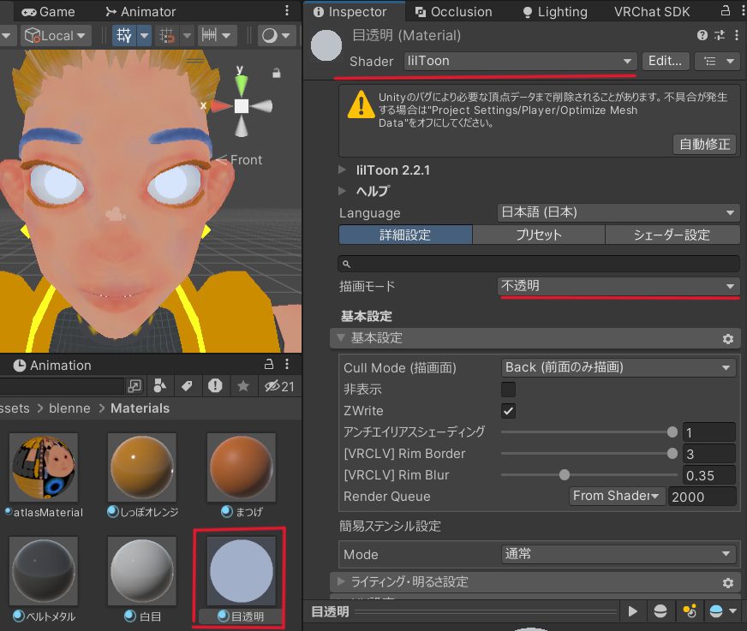Expand the ライティング・明るさ設定 section

pyautogui.click(x=409, y=582)
